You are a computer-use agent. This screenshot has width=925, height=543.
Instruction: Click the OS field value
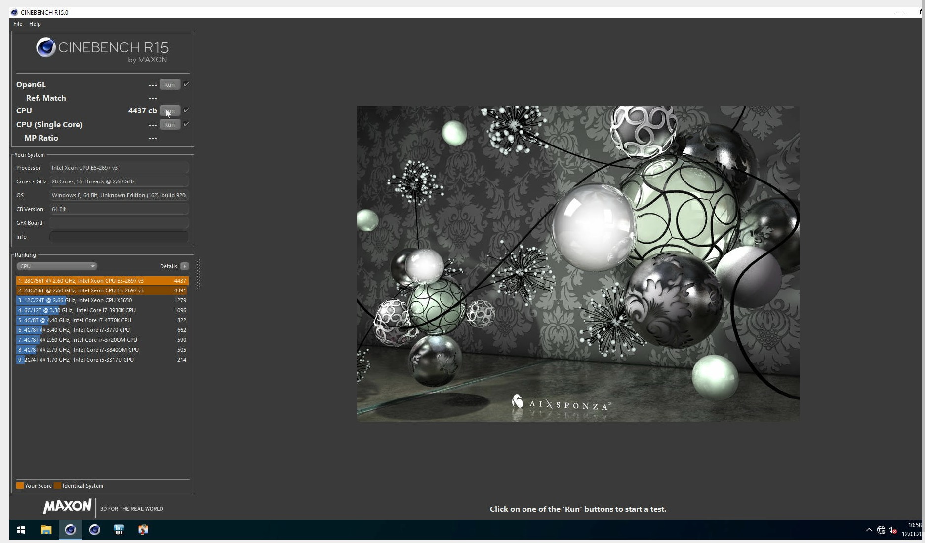(119, 195)
